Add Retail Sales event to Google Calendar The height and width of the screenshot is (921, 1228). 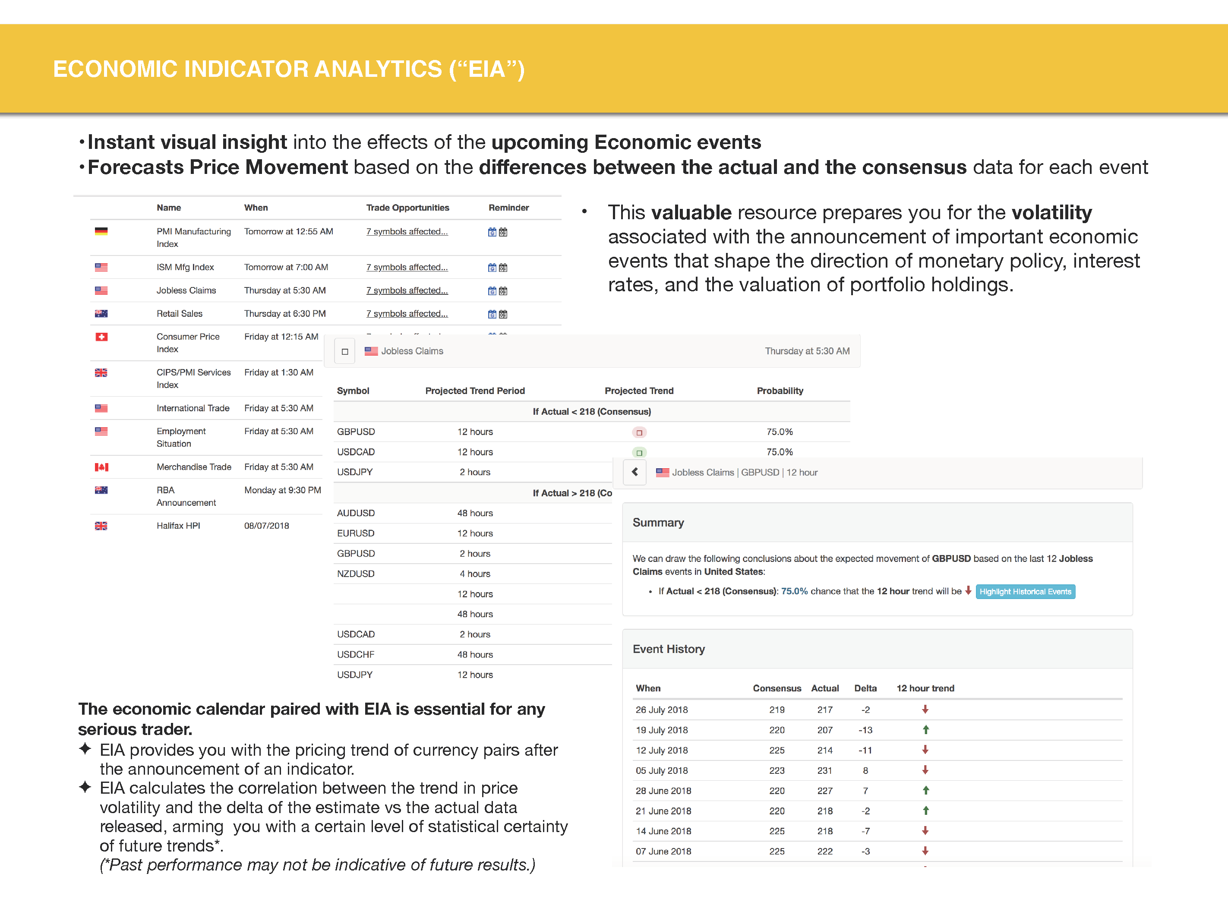coord(492,314)
